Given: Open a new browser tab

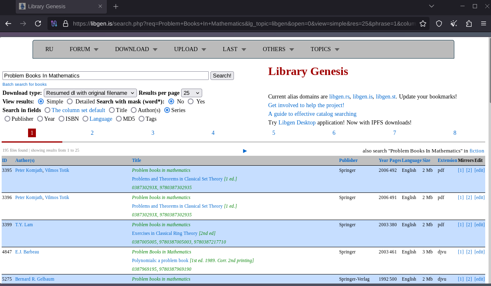Looking at the screenshot, I should pos(116,6).
